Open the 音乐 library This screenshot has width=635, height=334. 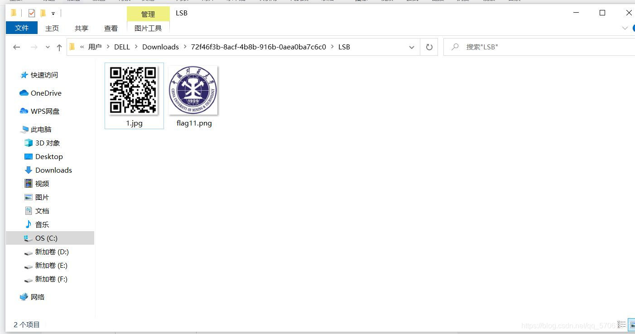tap(37, 224)
